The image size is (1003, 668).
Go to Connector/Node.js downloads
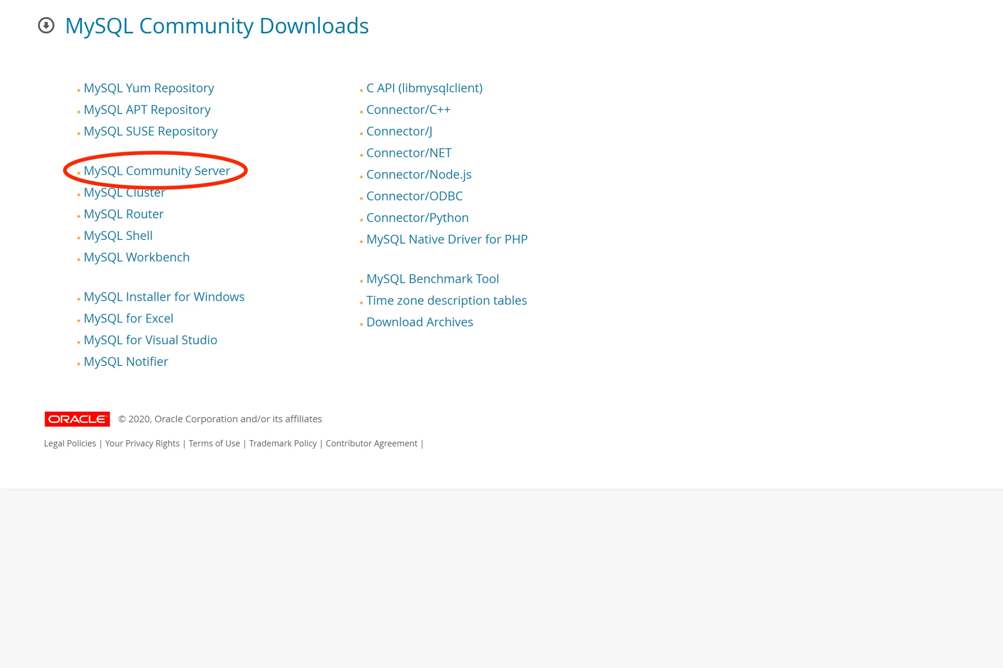[419, 175]
